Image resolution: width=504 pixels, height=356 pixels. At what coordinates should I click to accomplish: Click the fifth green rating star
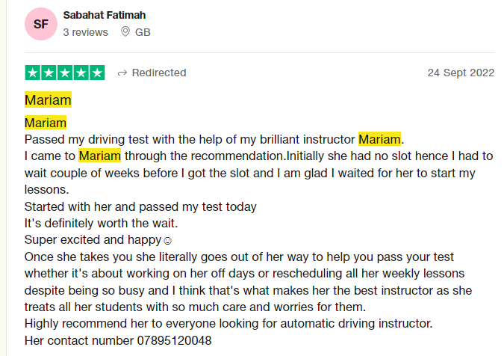[x=97, y=73]
